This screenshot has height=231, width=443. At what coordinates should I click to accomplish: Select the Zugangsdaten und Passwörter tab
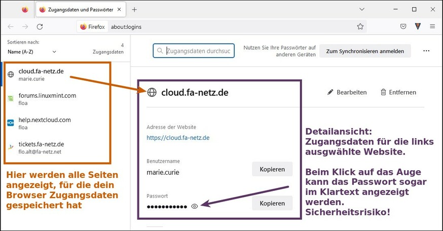click(80, 10)
